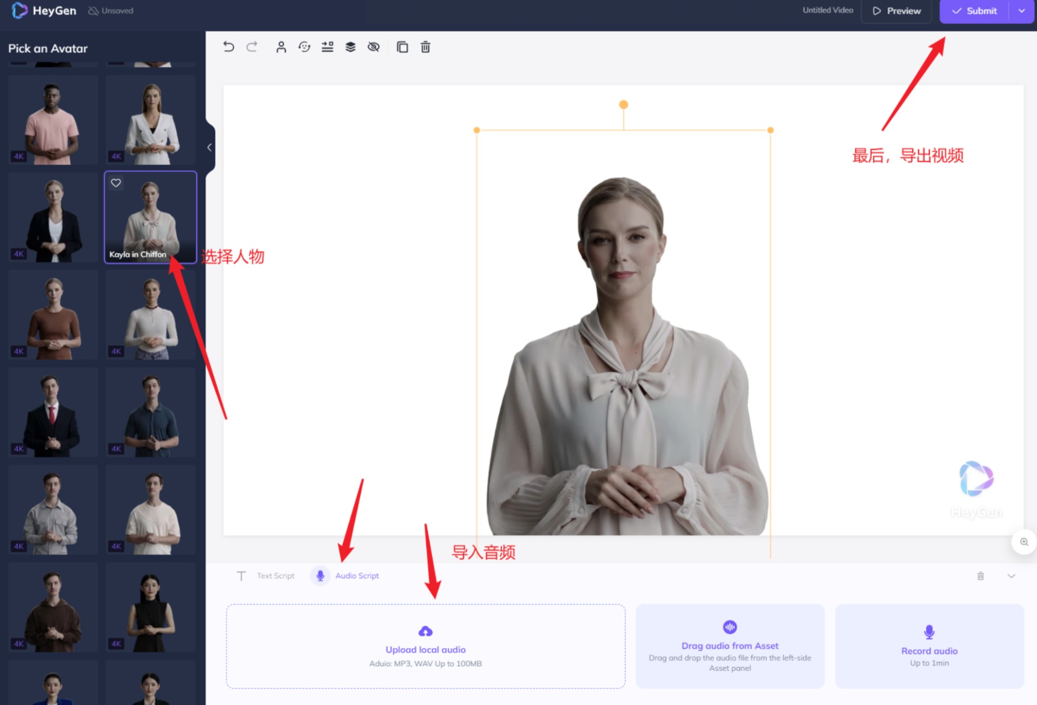The height and width of the screenshot is (705, 1037).
Task: Click the trash icon in top toolbar
Action: pyautogui.click(x=426, y=47)
